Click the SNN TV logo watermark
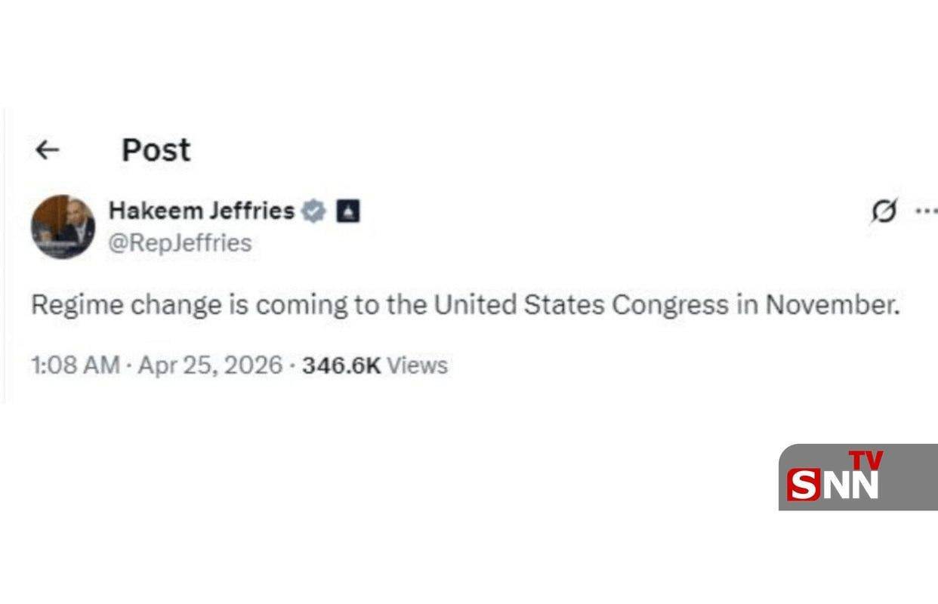This screenshot has width=938, height=604. pyautogui.click(x=857, y=477)
